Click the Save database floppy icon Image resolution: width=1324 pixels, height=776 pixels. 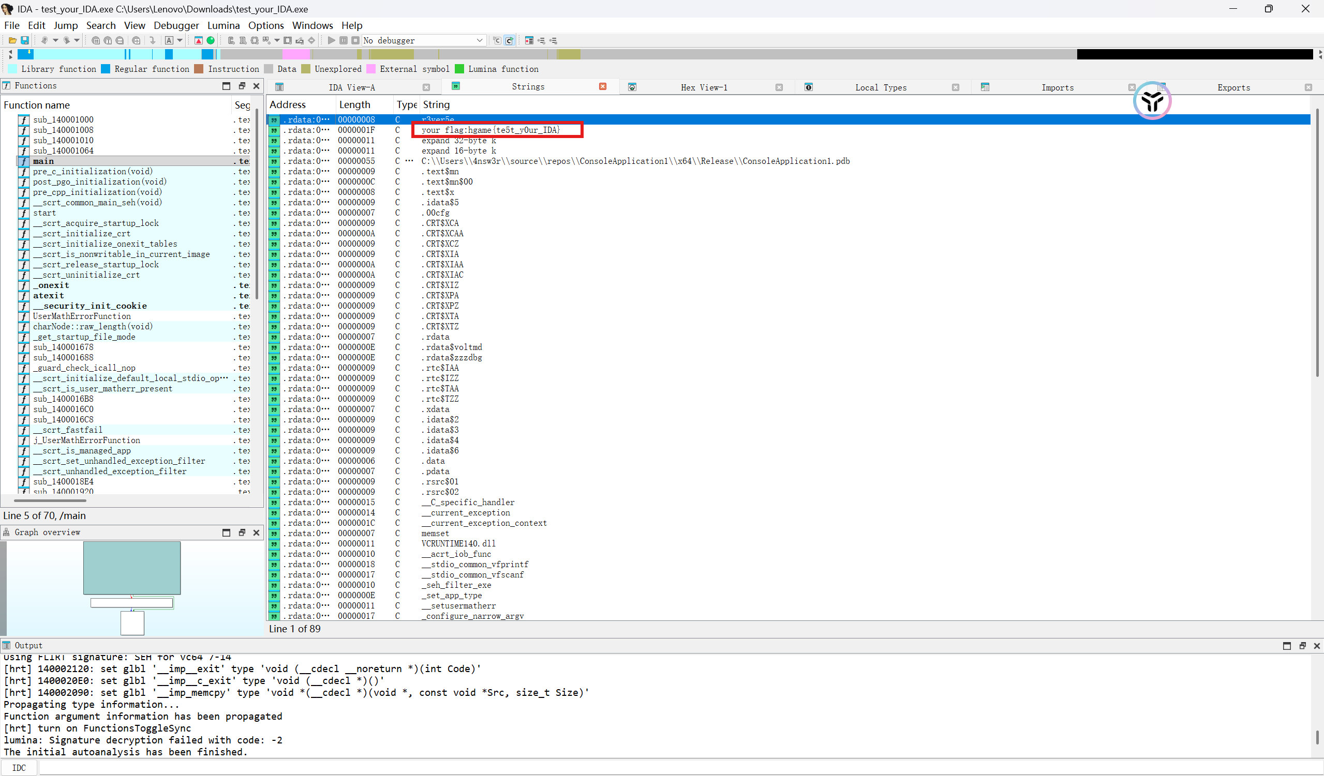24,40
